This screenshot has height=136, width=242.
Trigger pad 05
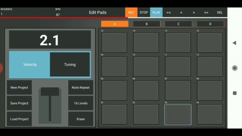click(x=114, y=90)
